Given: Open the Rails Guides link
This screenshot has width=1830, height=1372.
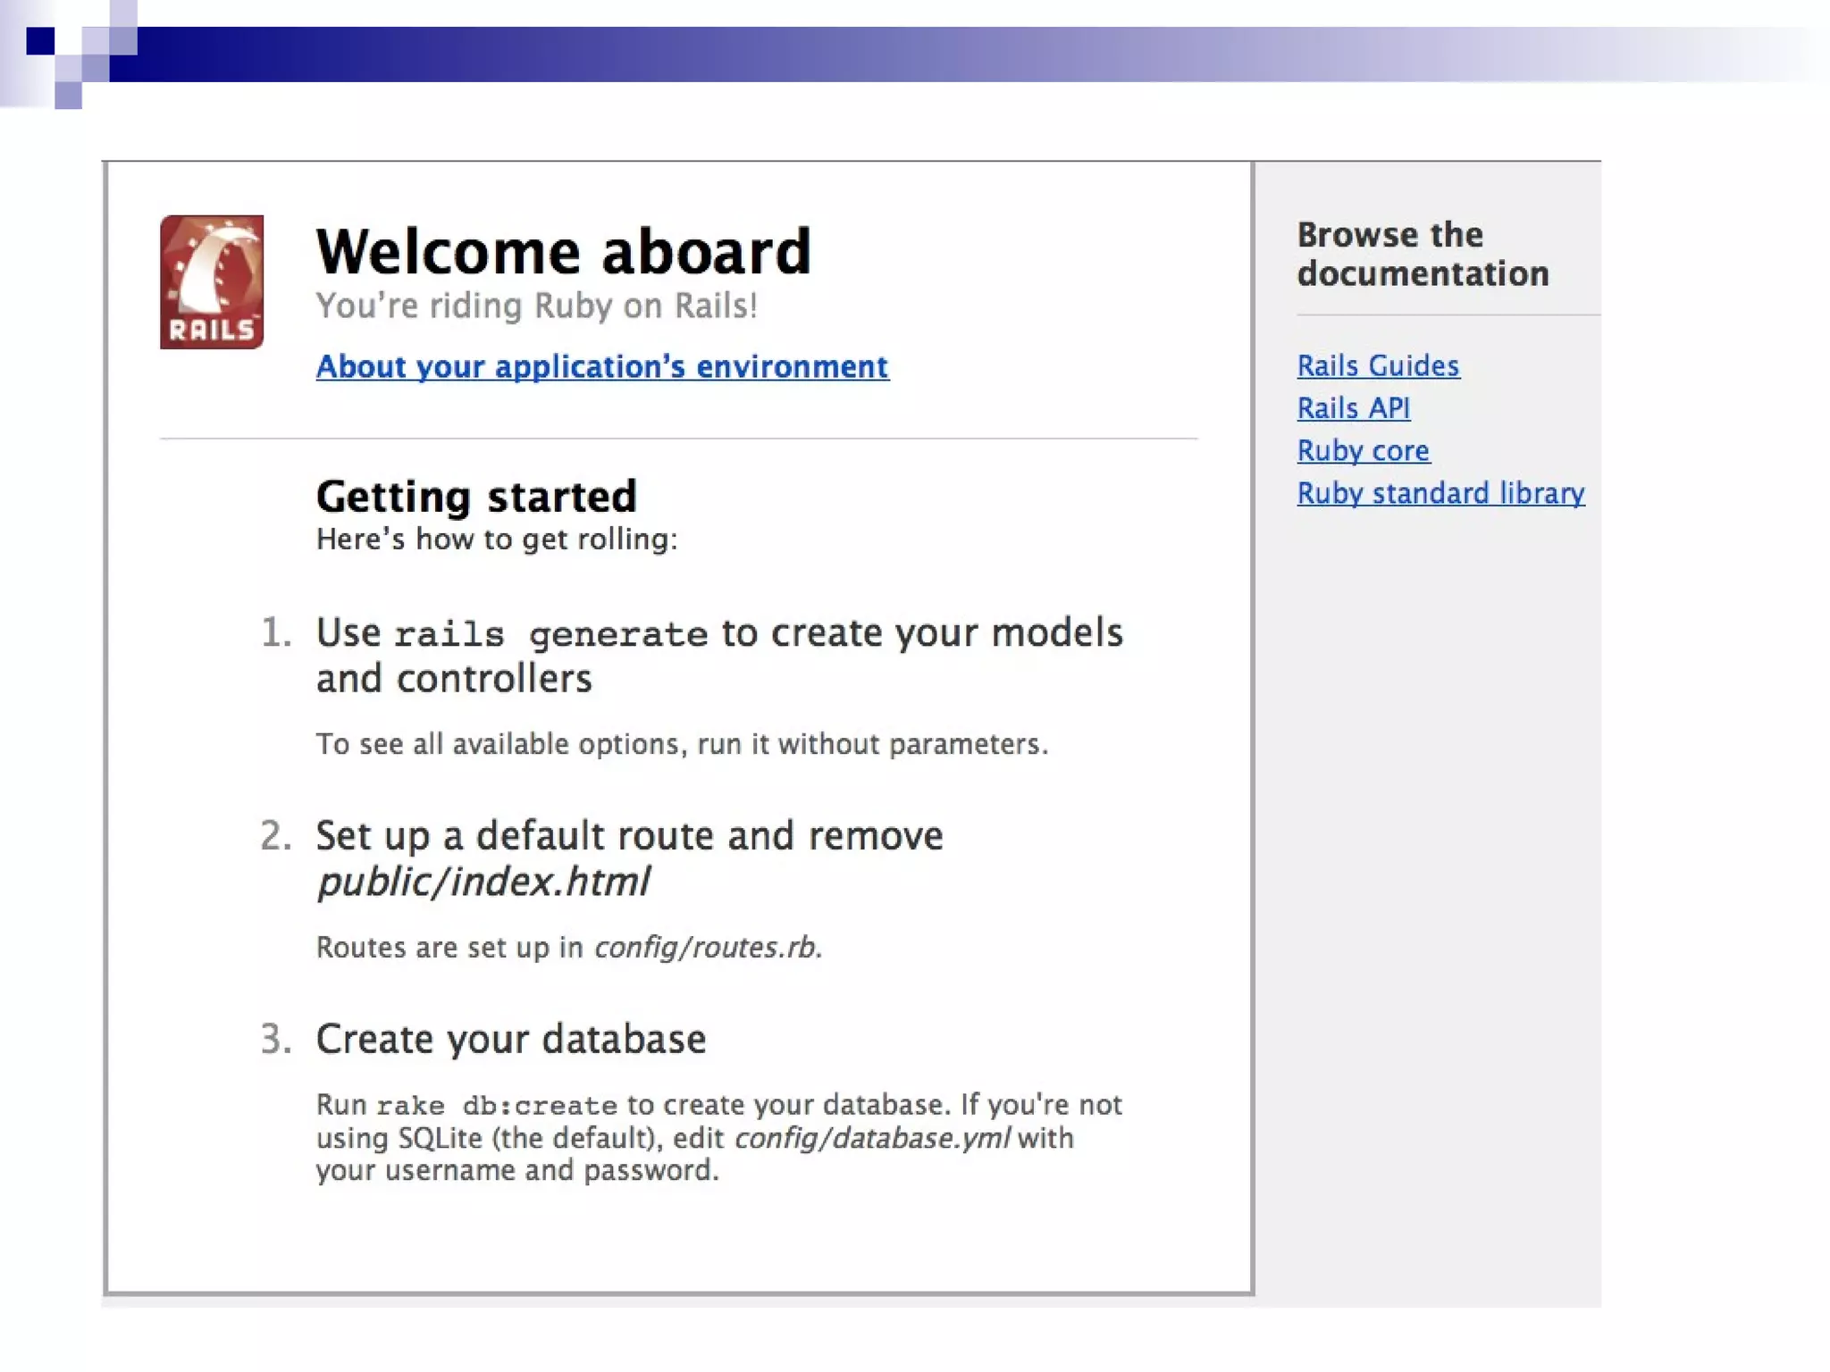Looking at the screenshot, I should click(x=1378, y=365).
